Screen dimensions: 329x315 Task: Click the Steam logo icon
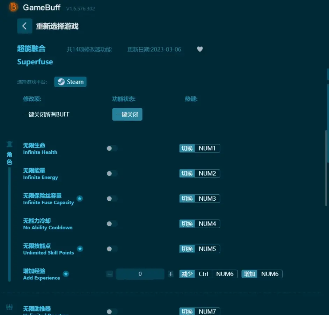pyautogui.click(x=61, y=82)
